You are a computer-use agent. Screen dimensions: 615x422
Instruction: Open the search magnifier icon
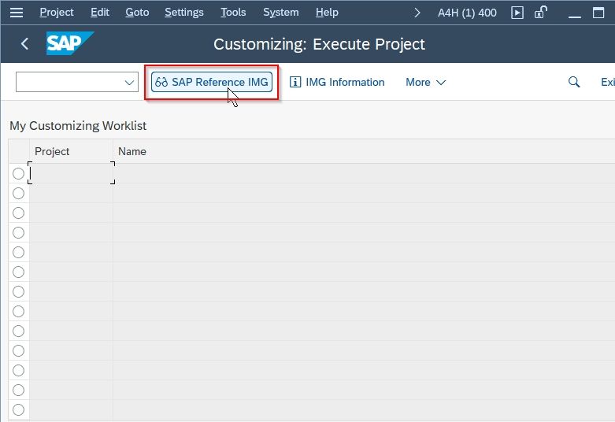point(574,82)
